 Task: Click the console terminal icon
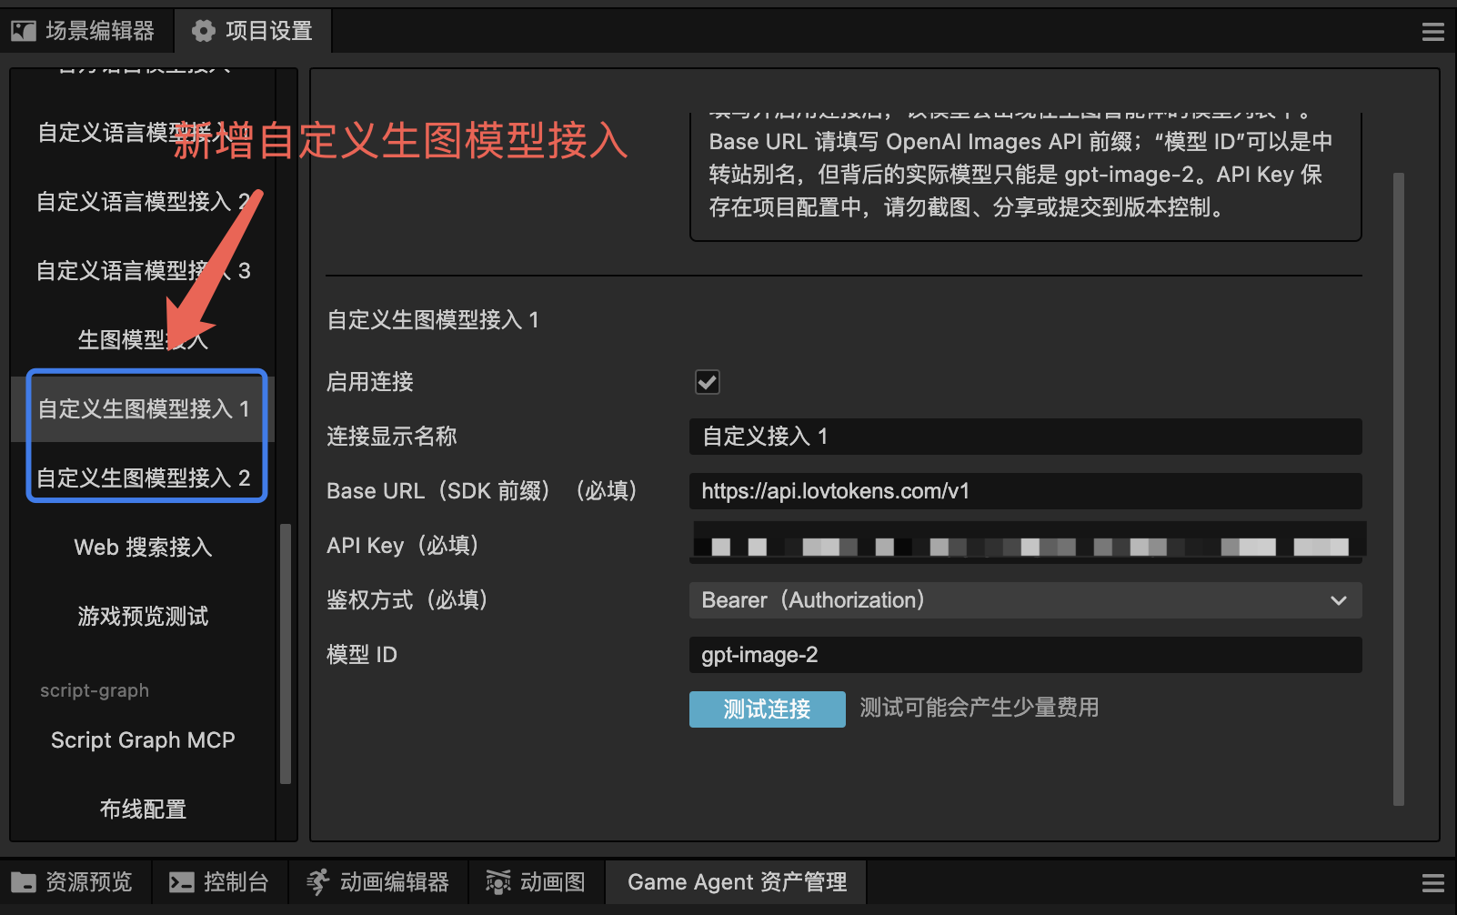point(182,882)
